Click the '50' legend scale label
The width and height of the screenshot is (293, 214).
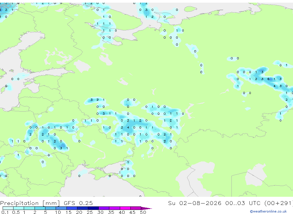pyautogui.click(x=143, y=212)
